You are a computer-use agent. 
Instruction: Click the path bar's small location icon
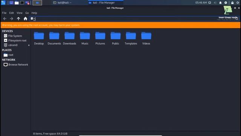[x=32, y=19]
